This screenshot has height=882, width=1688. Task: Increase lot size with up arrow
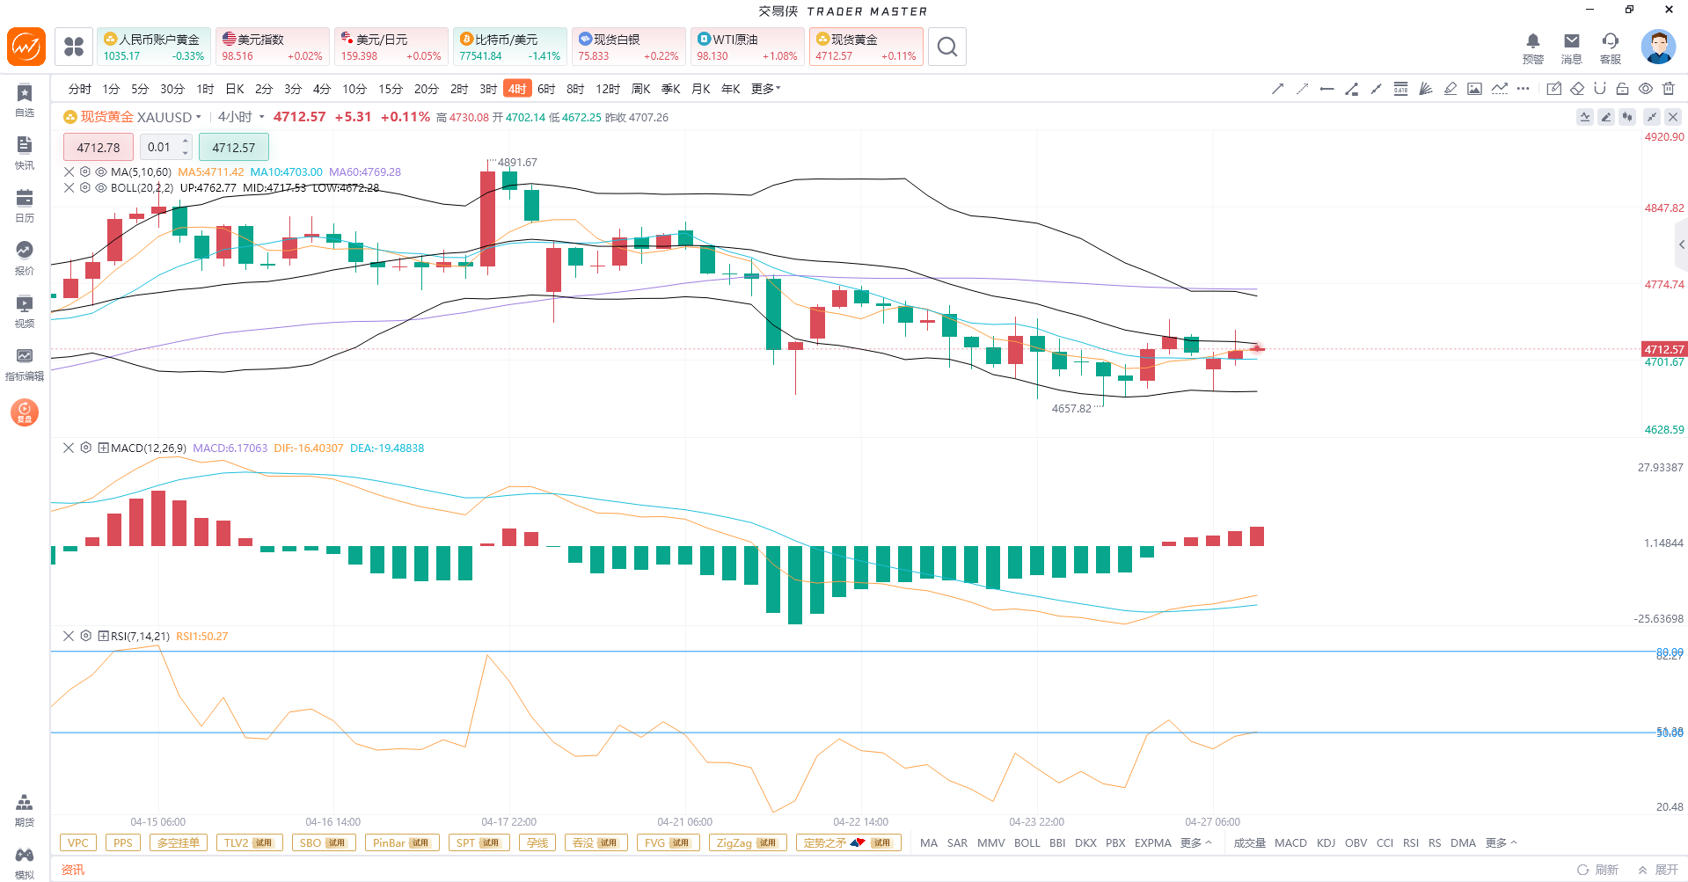[185, 142]
